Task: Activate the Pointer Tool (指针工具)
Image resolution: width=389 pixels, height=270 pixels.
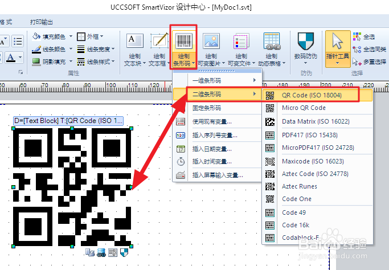Action: pyautogui.click(x=338, y=49)
